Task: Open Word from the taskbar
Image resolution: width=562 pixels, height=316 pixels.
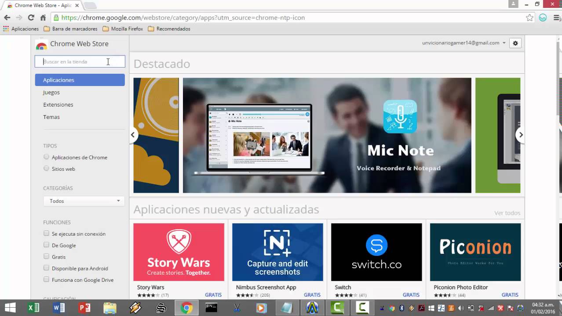Action: 59,308
